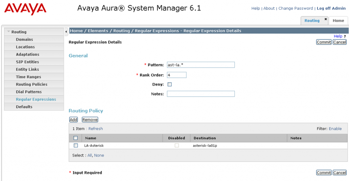
Task: Click the Destination column header
Action: tap(205, 138)
